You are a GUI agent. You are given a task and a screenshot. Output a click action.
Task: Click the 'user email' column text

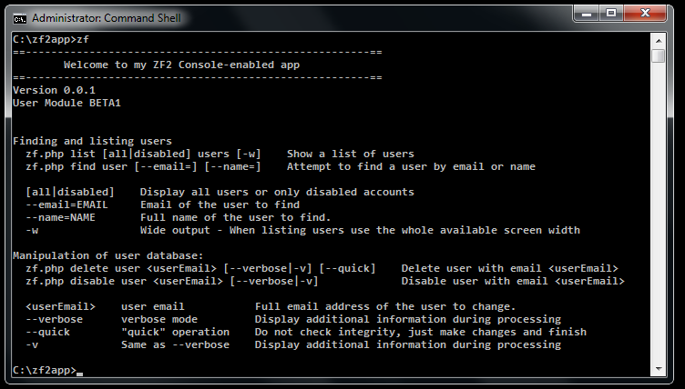click(152, 306)
